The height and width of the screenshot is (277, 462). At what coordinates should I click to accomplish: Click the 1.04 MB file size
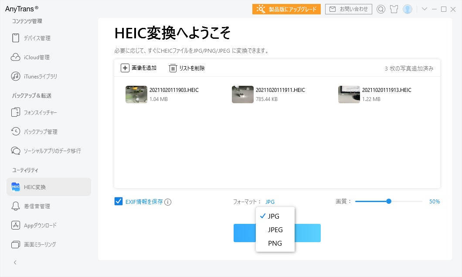pyautogui.click(x=159, y=99)
